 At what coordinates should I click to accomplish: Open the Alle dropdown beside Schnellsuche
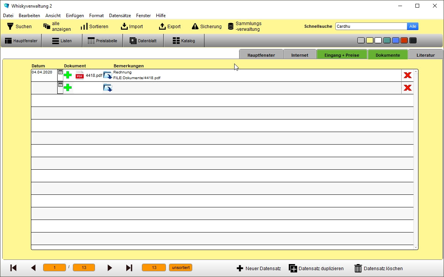tap(413, 26)
